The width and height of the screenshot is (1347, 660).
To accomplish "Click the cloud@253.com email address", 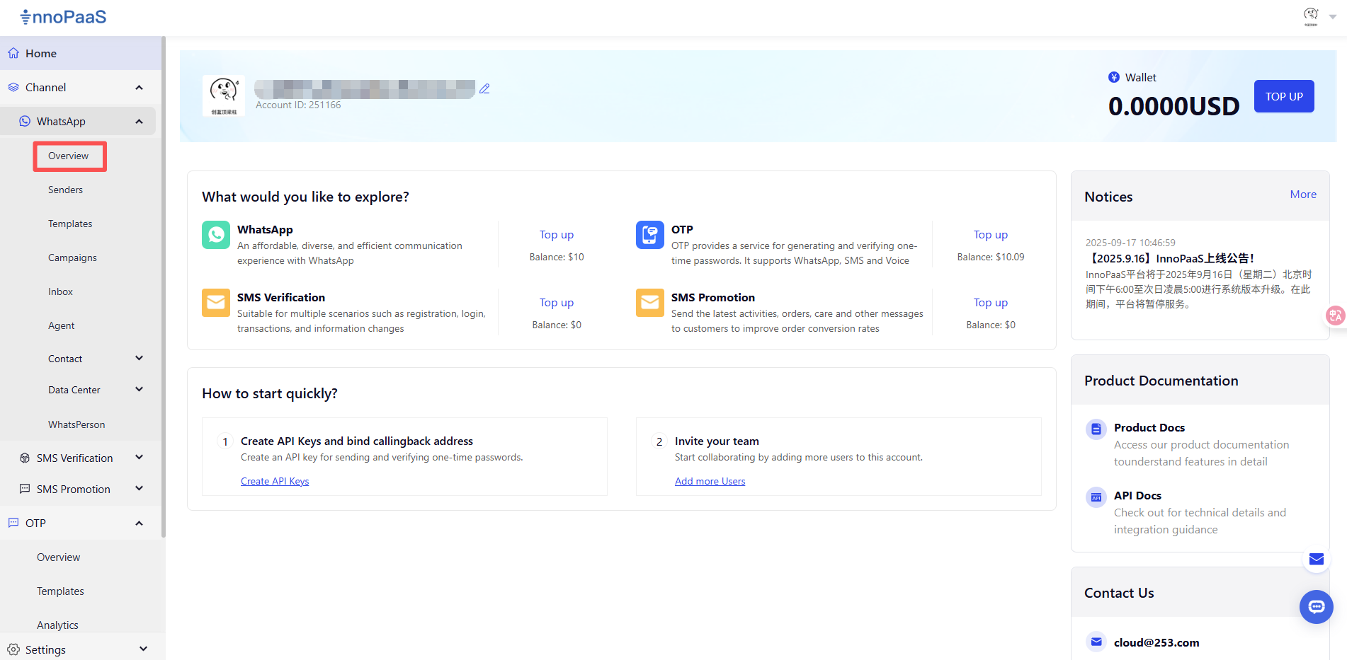I will (x=1156, y=642).
